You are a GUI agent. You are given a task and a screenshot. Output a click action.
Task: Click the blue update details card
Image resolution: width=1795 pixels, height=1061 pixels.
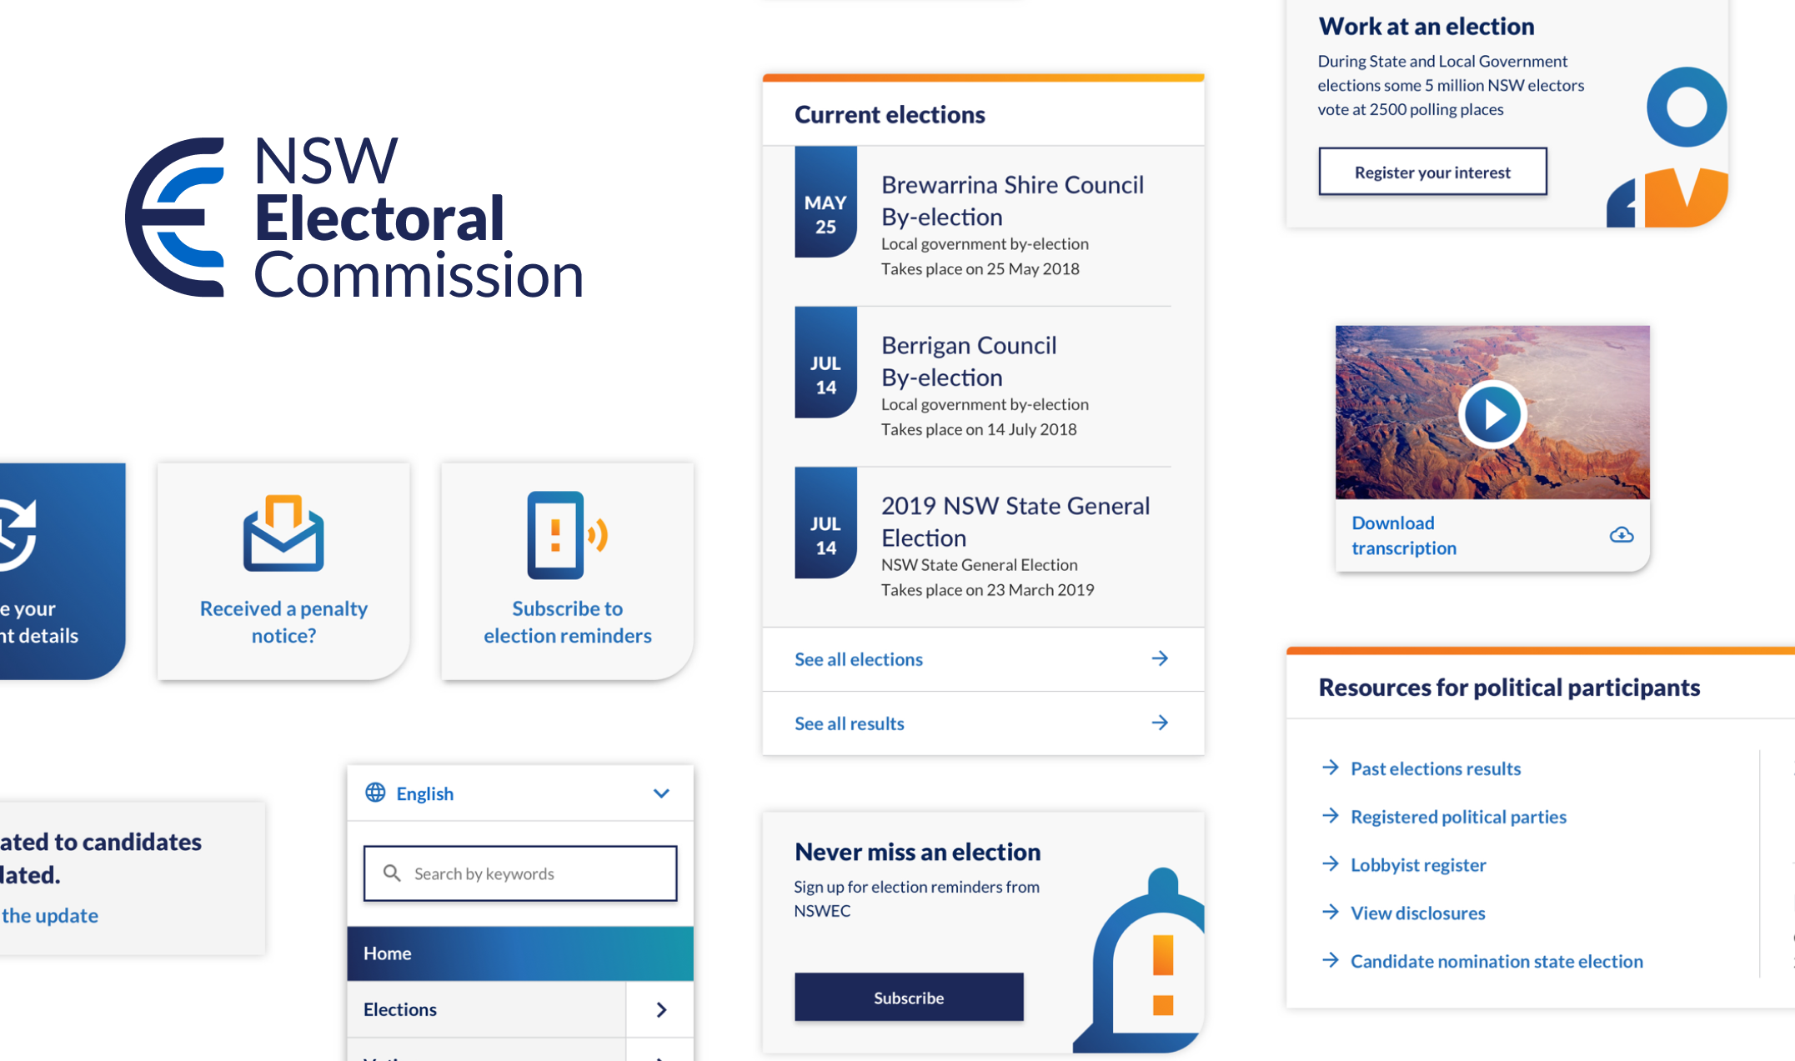[x=63, y=572]
